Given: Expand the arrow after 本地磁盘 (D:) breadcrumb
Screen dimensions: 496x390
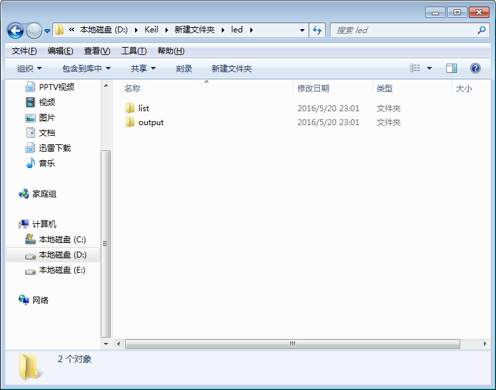Looking at the screenshot, I should [x=136, y=30].
